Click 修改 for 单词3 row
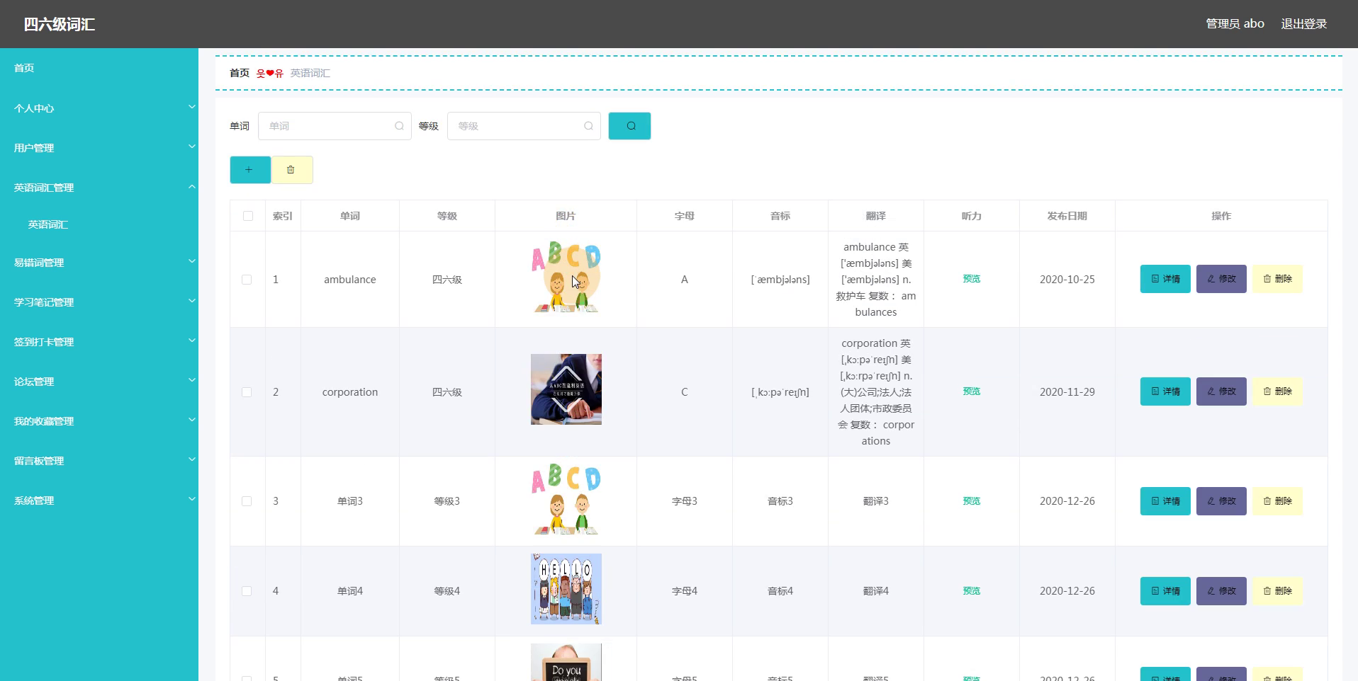Viewport: 1358px width, 681px height. point(1221,501)
